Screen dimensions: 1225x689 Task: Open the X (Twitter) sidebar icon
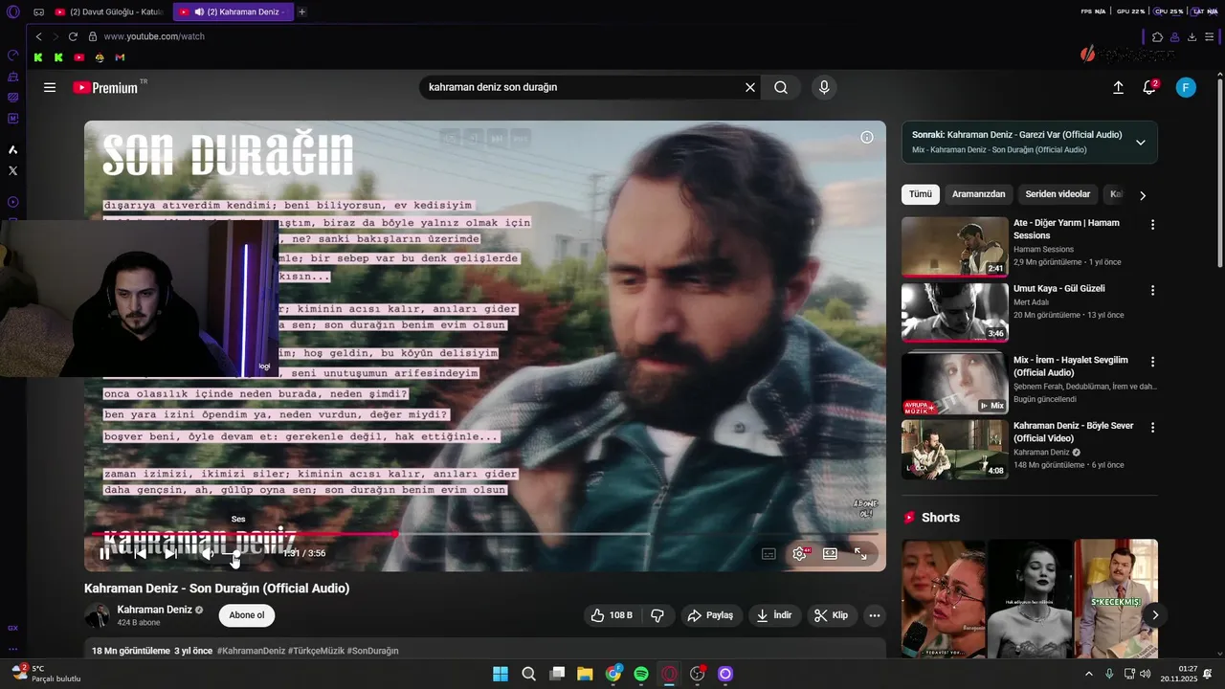pos(12,170)
